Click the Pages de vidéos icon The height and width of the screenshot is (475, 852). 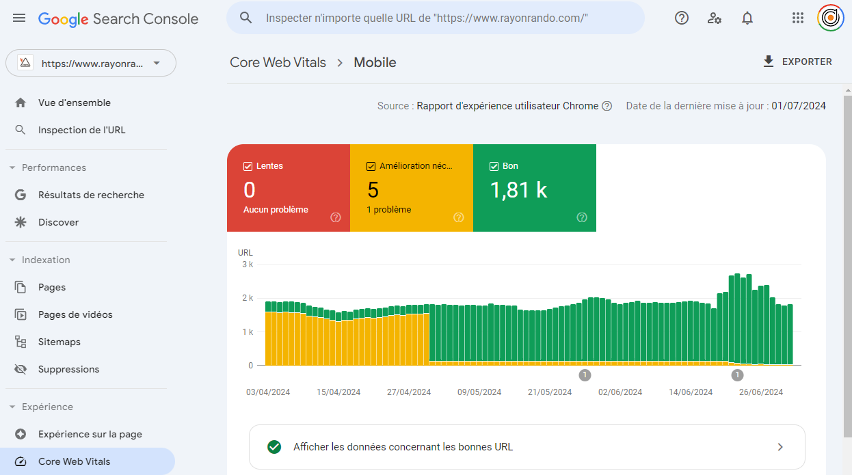(x=21, y=314)
